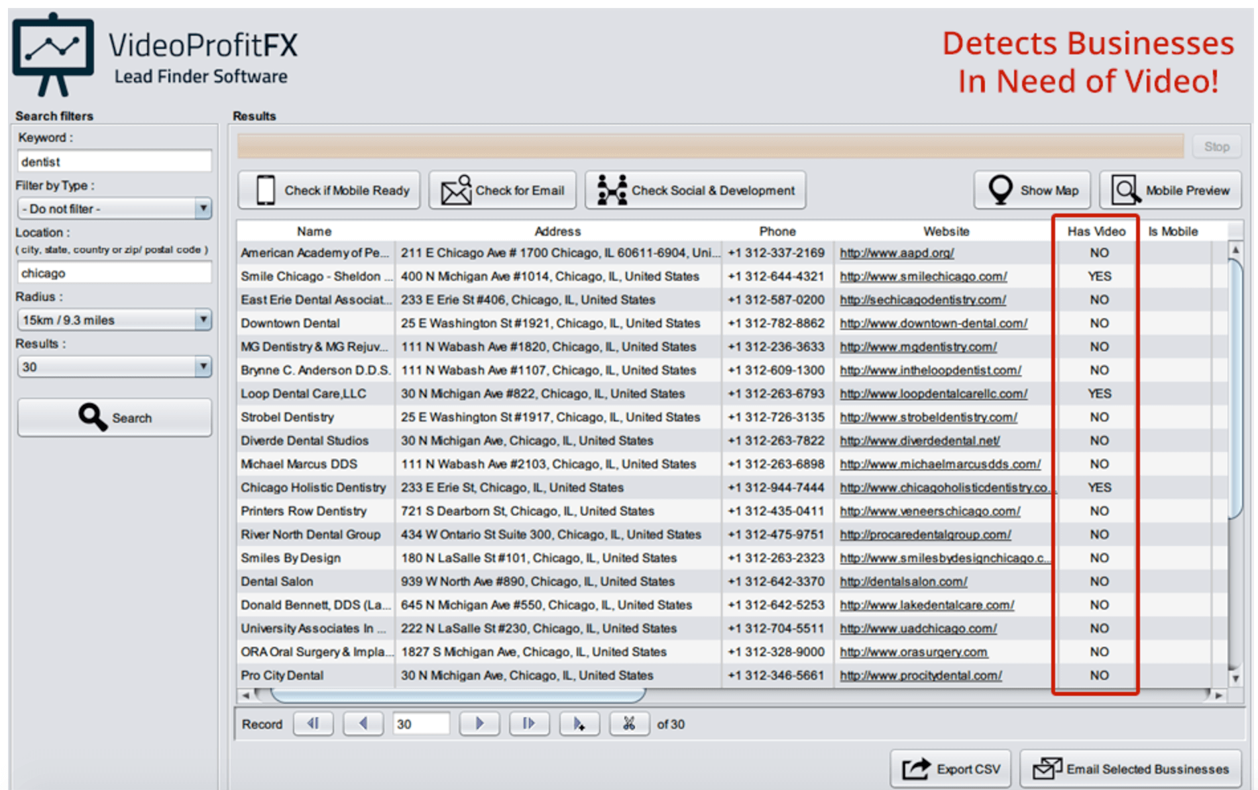This screenshot has width=1258, height=790.
Task: Open Mobile Preview
Action: click(1171, 190)
